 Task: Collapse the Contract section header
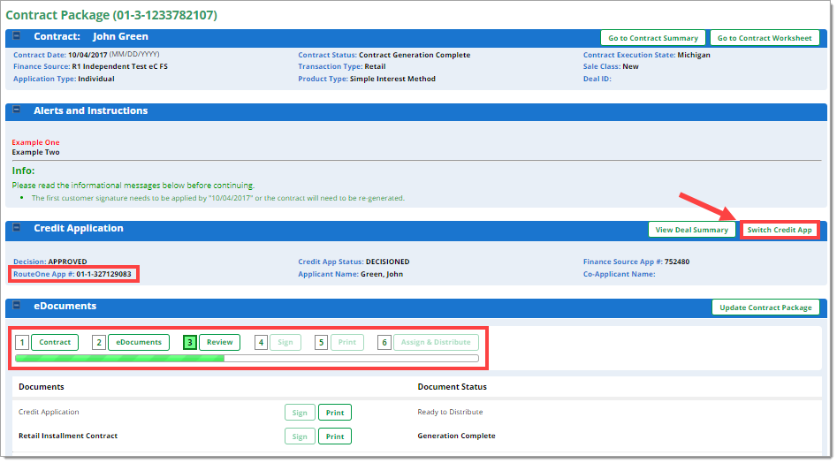(x=16, y=37)
